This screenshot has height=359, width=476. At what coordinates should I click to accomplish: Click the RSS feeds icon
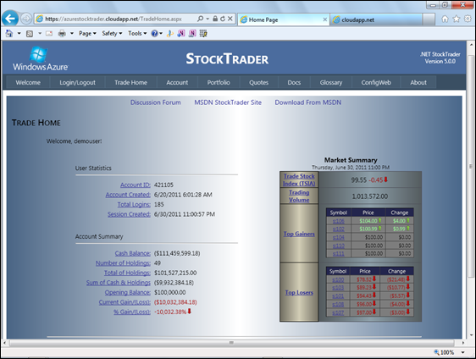point(30,34)
